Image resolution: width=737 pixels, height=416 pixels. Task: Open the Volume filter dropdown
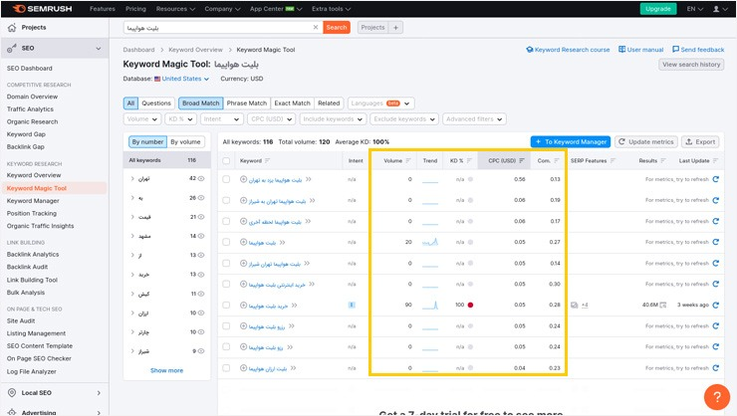click(142, 119)
